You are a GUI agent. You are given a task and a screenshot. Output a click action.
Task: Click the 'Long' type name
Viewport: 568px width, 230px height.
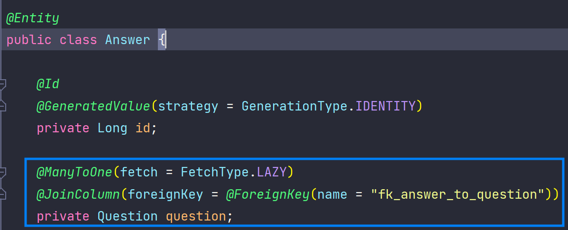click(113, 129)
